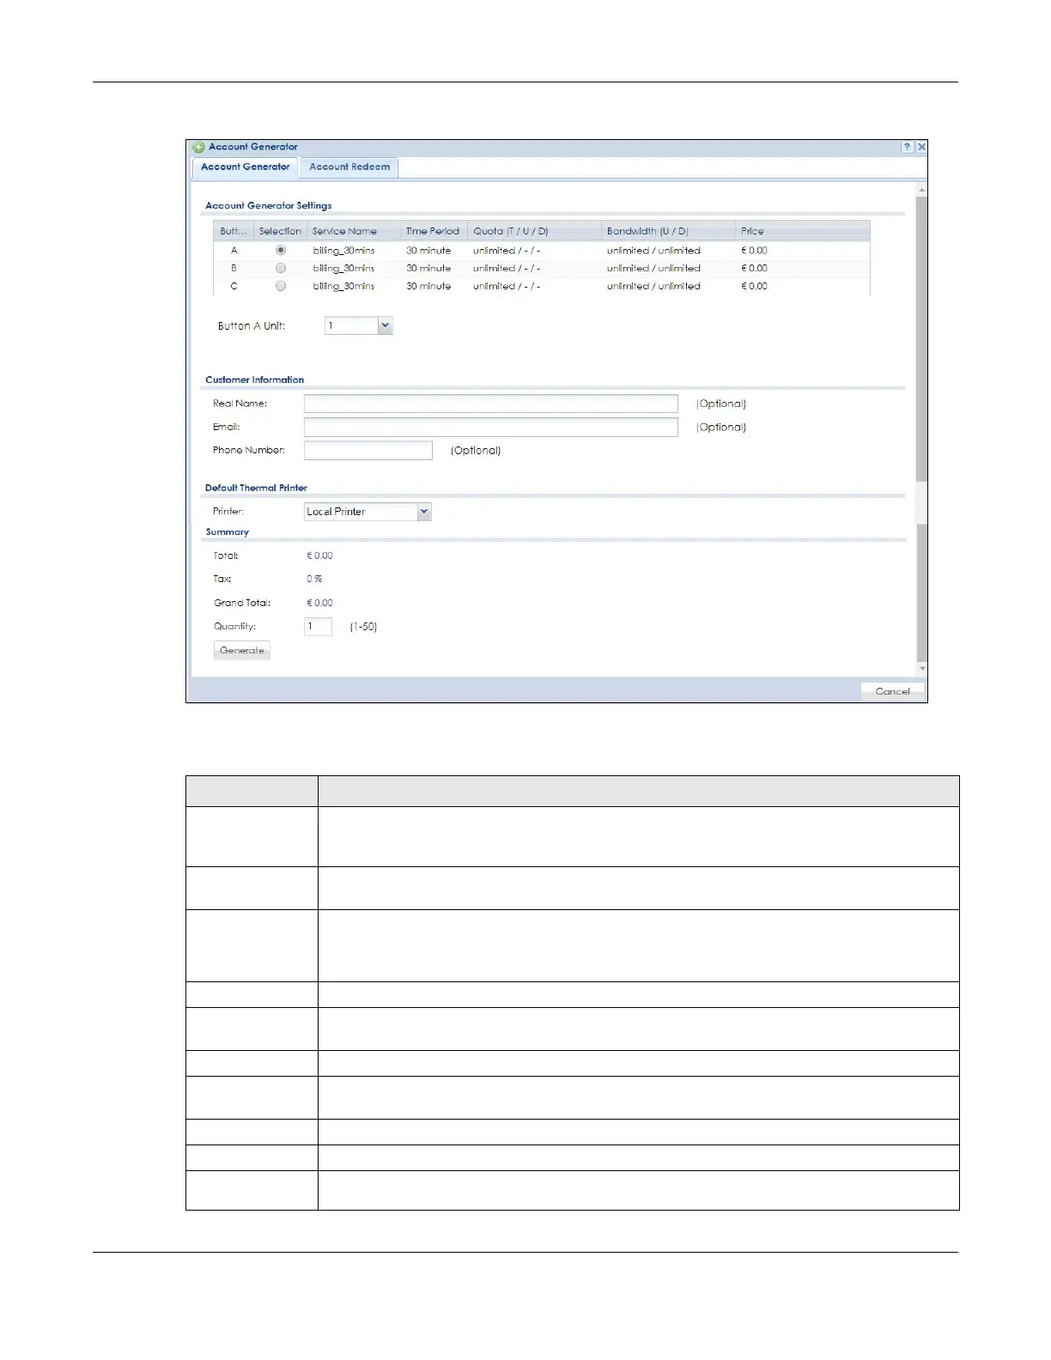Click the scrollbar down arrow
This screenshot has width=1051, height=1360.
922,668
